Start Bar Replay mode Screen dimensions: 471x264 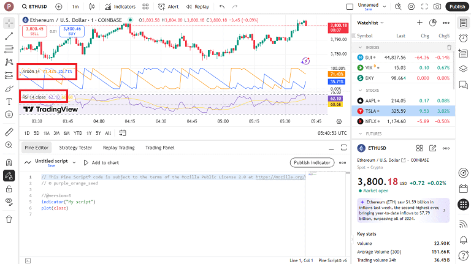pyautogui.click(x=198, y=7)
